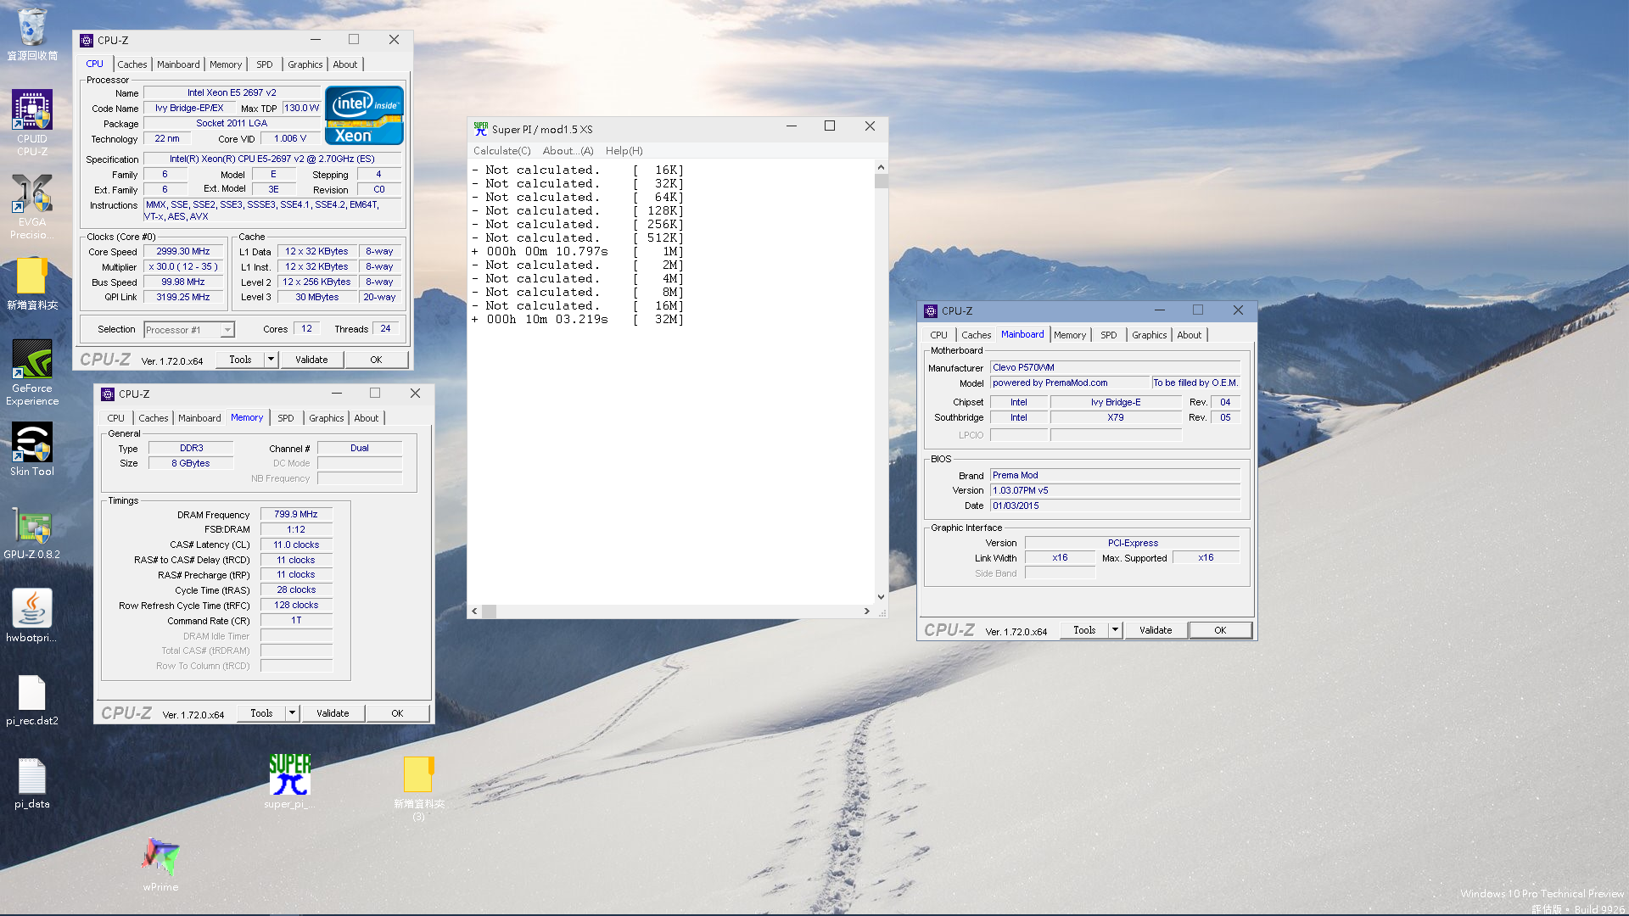Click the CPU-Z title icon in Memory window
Image resolution: width=1629 pixels, height=916 pixels.
coord(108,394)
